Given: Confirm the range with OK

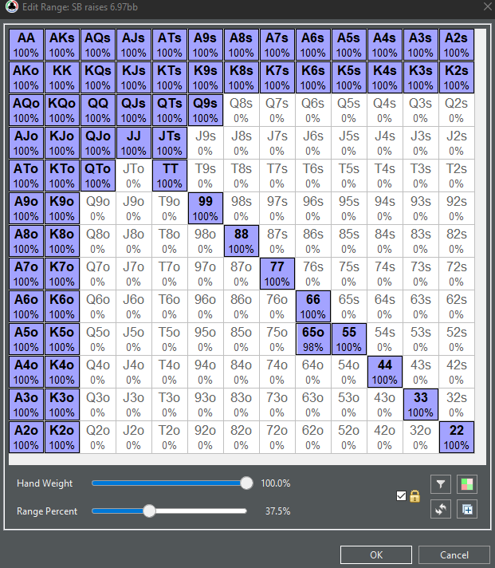Looking at the screenshot, I should [376, 555].
